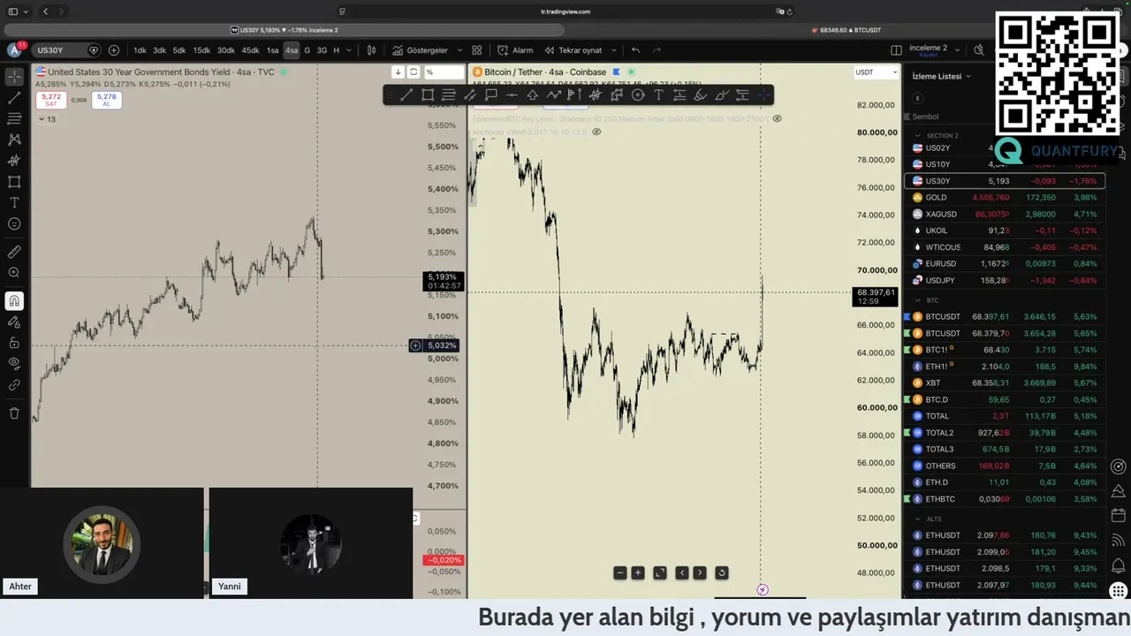Click the Tekrar oynat replay button
This screenshot has width=1131, height=636.
point(573,50)
